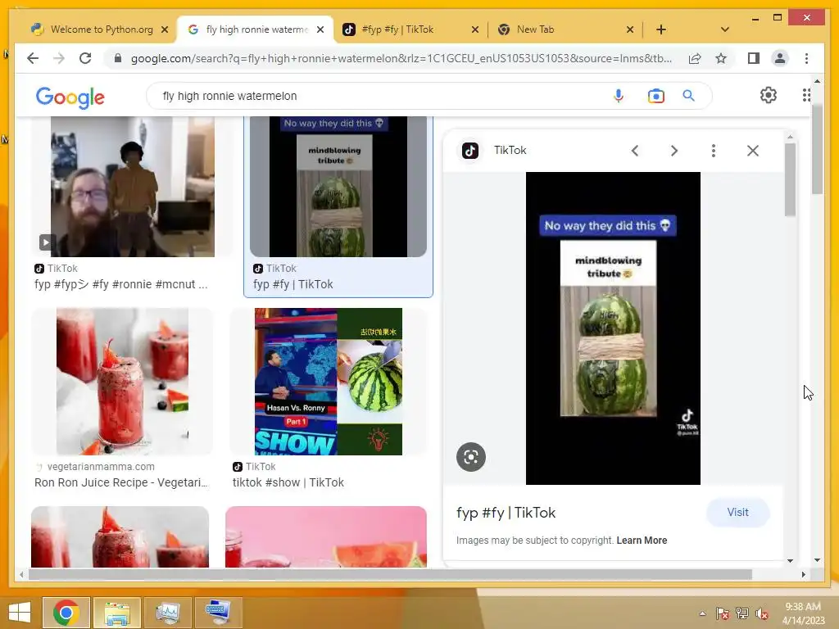
Task: Open pink watermelon slice thumbnail
Action: tap(326, 536)
